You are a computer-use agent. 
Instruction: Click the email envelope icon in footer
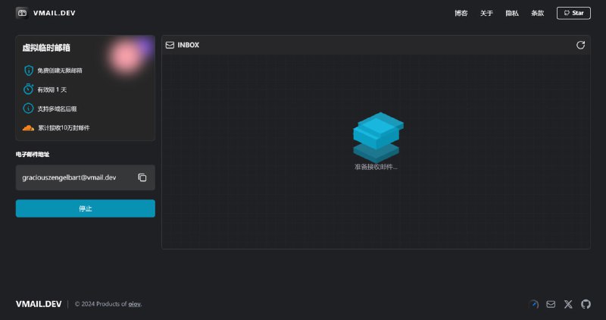pos(551,304)
